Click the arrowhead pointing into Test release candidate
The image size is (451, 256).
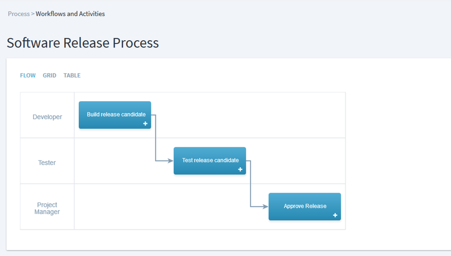click(170, 161)
